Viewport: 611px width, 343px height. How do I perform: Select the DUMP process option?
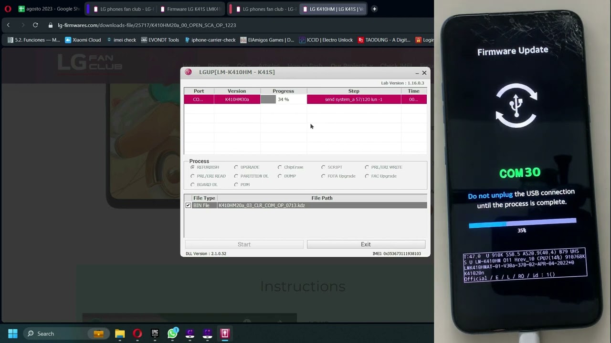coord(287,176)
